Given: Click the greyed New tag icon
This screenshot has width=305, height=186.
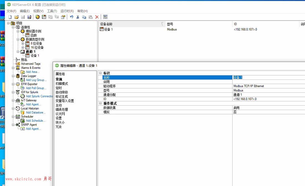Looking at the screenshot, I should (x=57, y=17).
